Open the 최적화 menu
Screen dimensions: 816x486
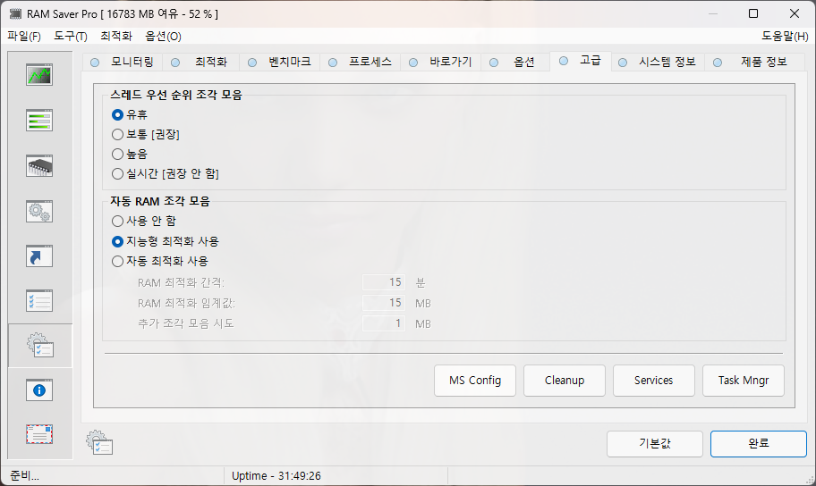(x=116, y=37)
